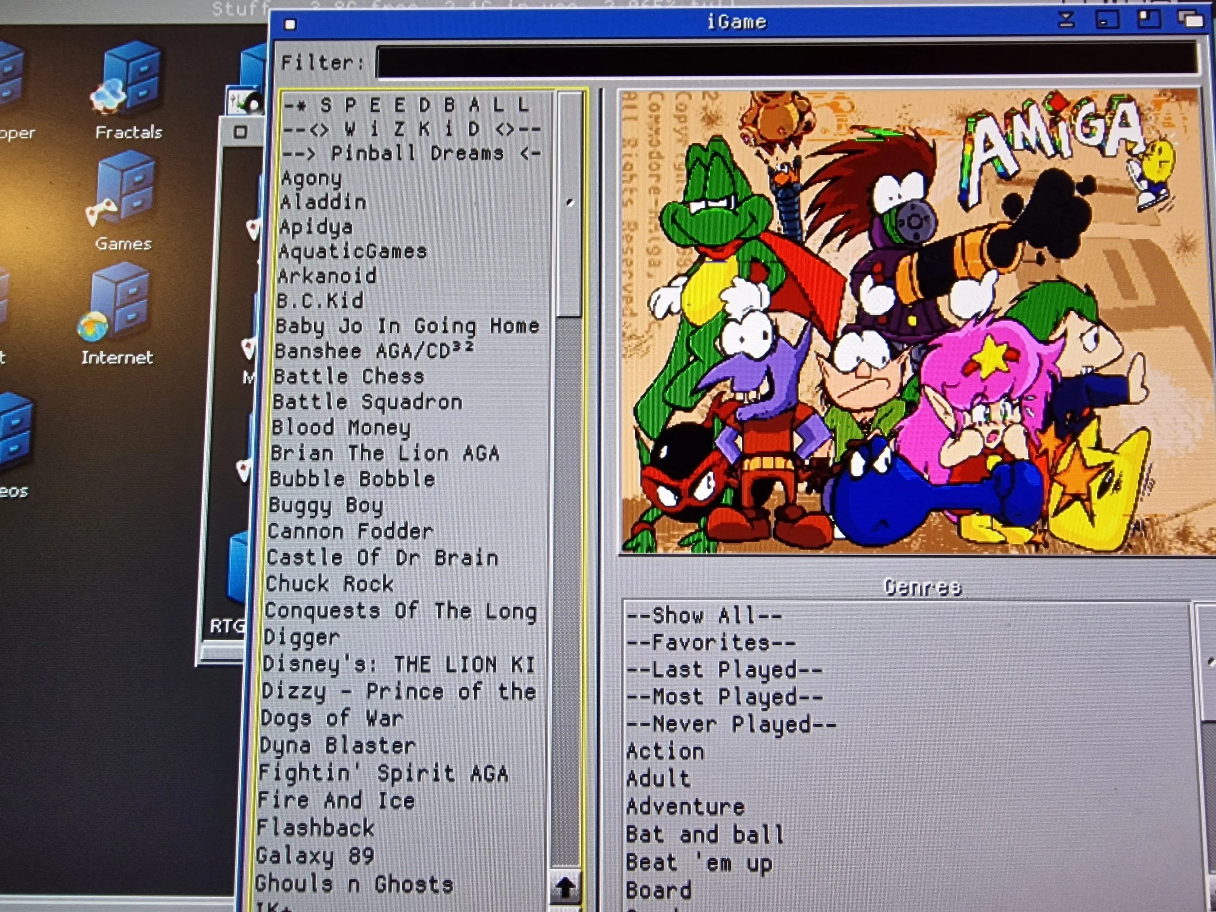Choose the --Favorites-- genre filter
The image size is (1216, 912).
coord(711,643)
